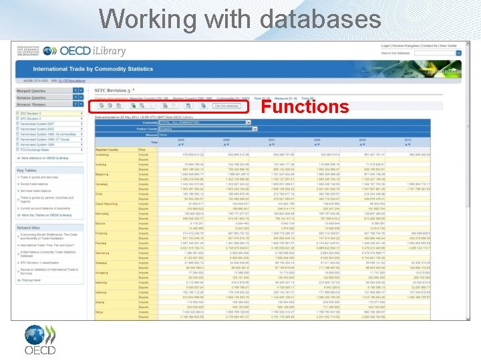Open Goods trade balance key table

(34, 184)
